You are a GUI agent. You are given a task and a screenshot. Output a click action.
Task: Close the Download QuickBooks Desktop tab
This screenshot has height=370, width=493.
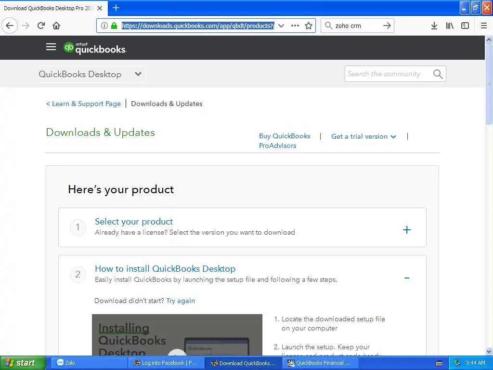coord(100,8)
